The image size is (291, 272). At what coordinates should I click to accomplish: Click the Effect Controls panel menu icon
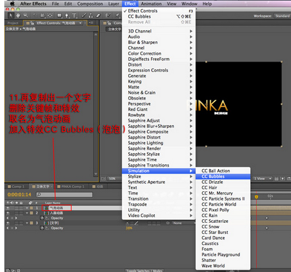coord(91,23)
